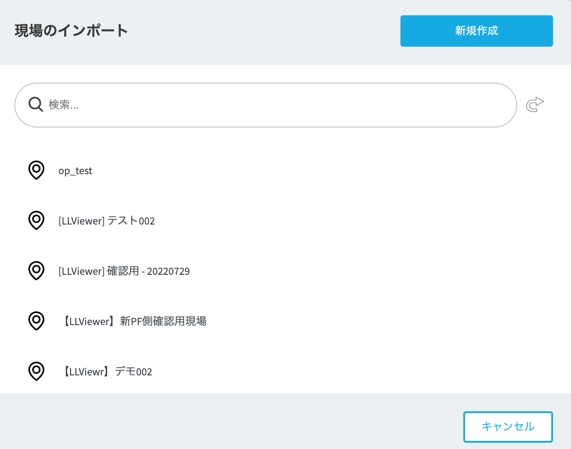Select the 【LLViewr】デモ002 entry
Screen dimensions: 571x449
[x=106, y=372]
